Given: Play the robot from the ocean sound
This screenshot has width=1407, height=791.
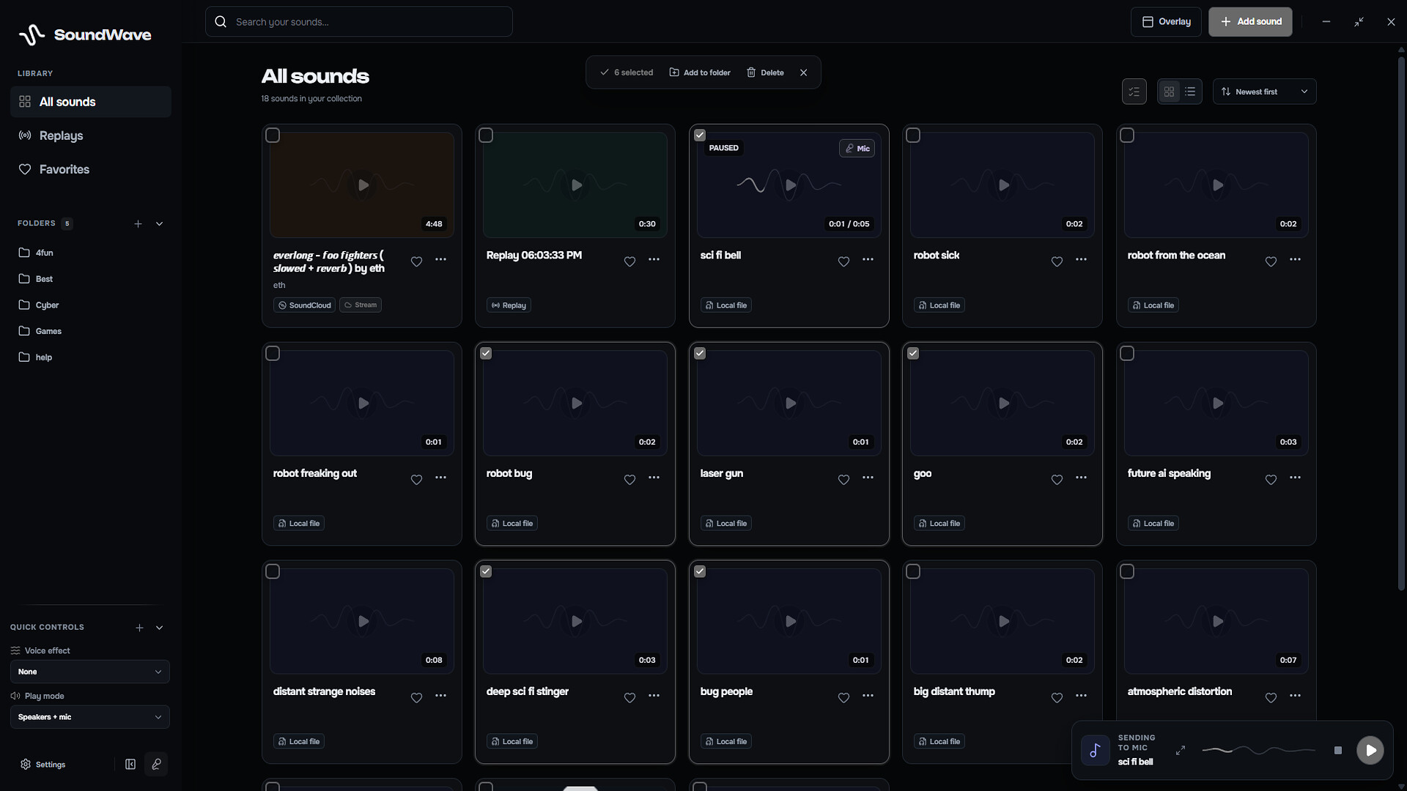Looking at the screenshot, I should pyautogui.click(x=1217, y=185).
